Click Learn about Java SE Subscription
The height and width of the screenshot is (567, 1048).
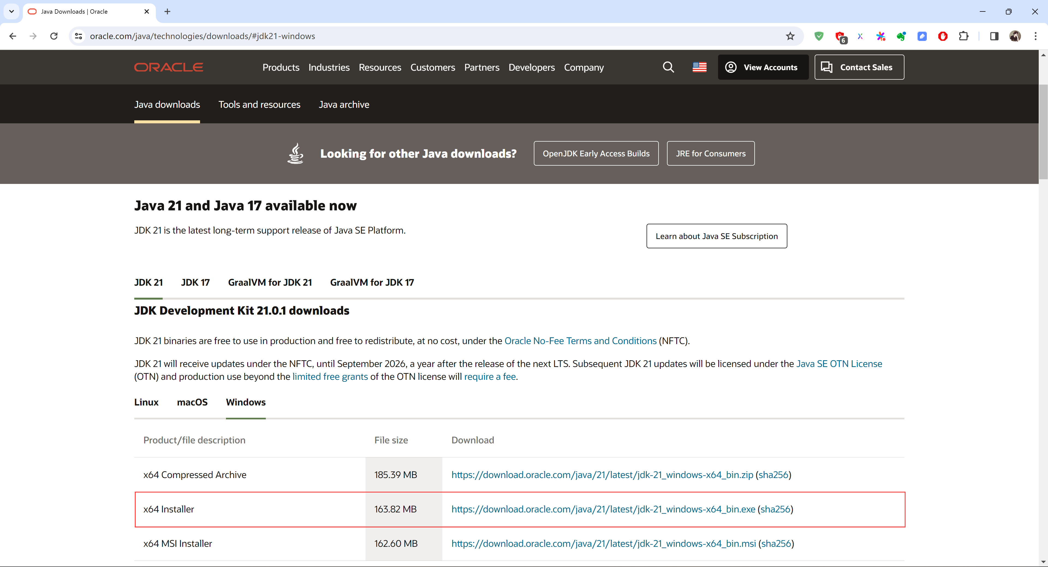tap(716, 236)
